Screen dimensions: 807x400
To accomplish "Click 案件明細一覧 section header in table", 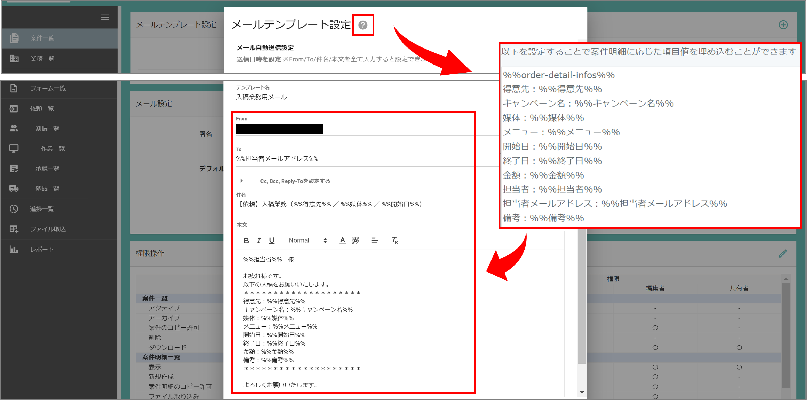I will click(161, 357).
